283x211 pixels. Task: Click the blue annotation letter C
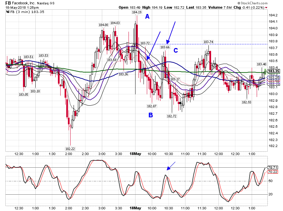[x=175, y=50]
